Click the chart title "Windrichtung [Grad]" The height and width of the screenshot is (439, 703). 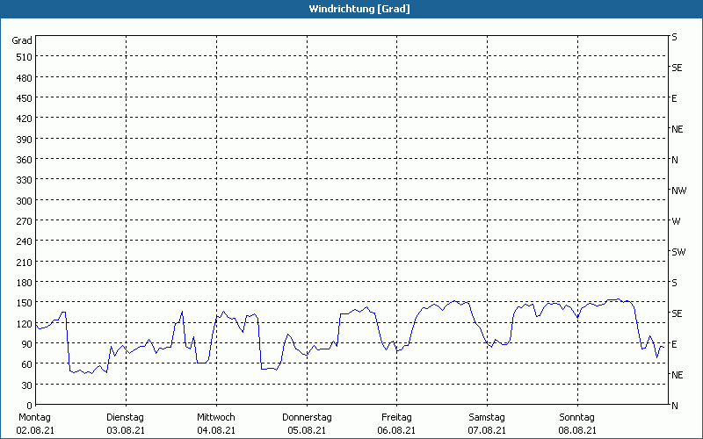click(x=359, y=9)
